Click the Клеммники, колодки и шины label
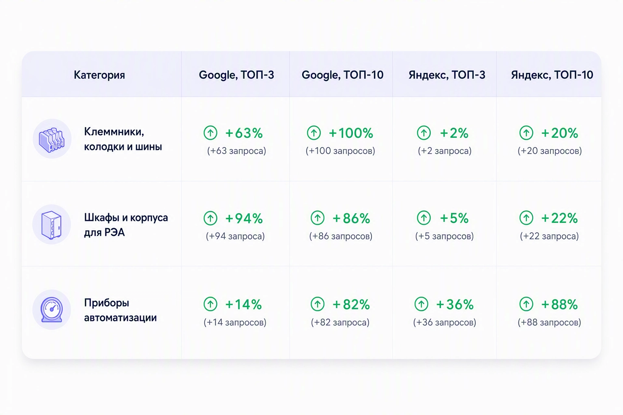The image size is (623, 415). click(x=123, y=139)
